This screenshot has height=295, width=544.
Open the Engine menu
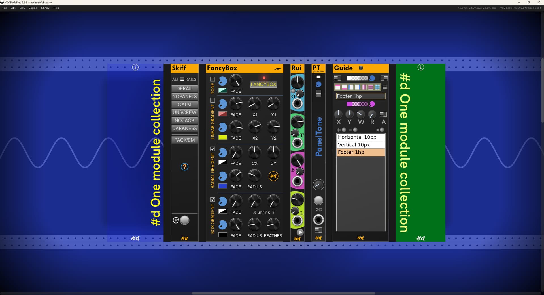click(x=33, y=8)
